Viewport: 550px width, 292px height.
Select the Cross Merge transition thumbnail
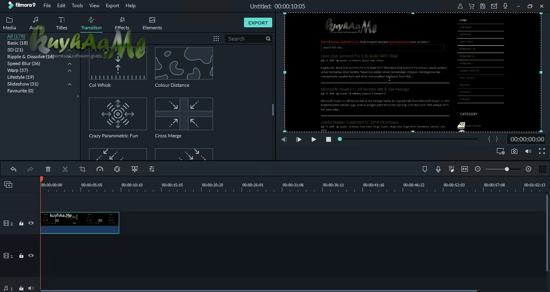pos(184,114)
